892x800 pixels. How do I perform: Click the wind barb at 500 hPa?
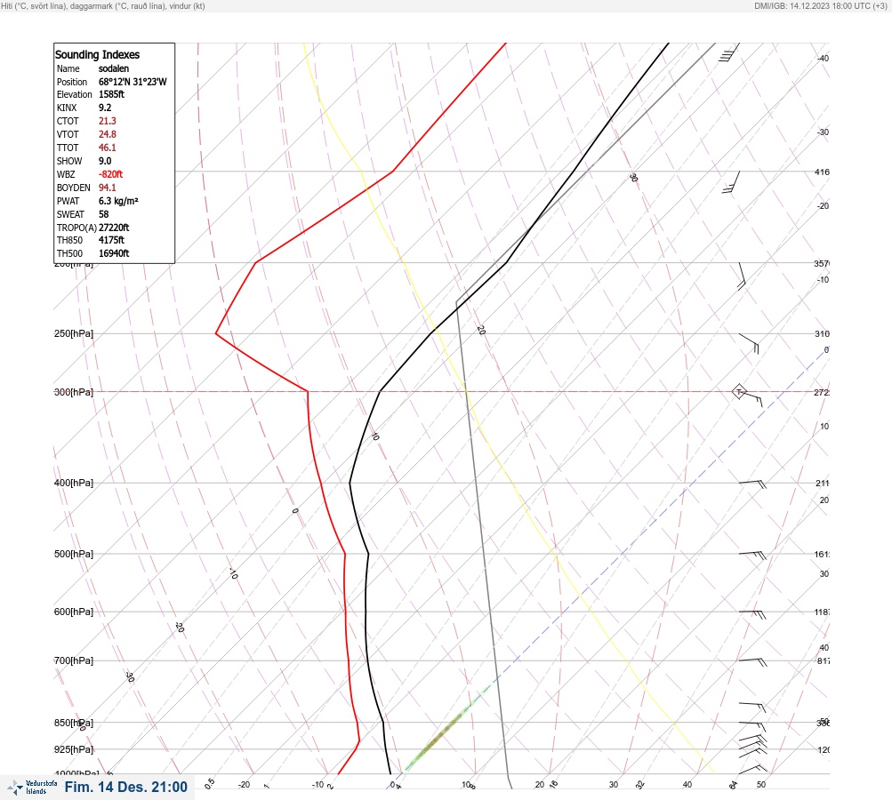coord(752,555)
